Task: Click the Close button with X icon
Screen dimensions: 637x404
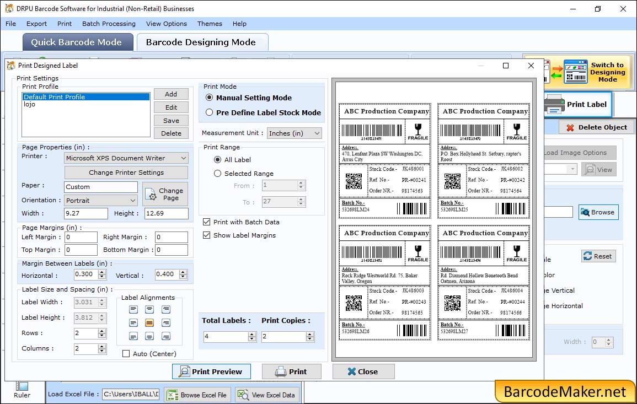Action: pyautogui.click(x=363, y=371)
